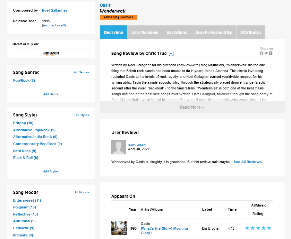Share the review on Tumblr
Image resolution: width=291 pixels, height=239 pixels.
[x=271, y=53]
